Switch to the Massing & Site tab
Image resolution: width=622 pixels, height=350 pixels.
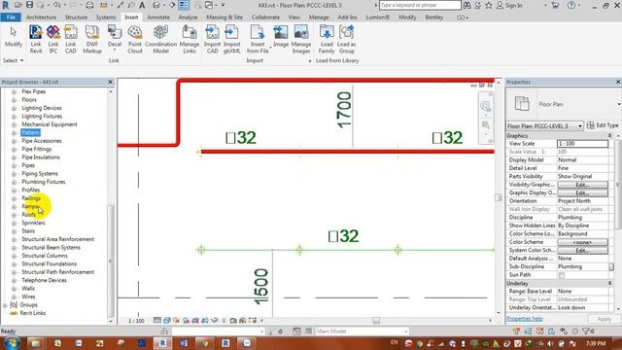click(x=225, y=17)
